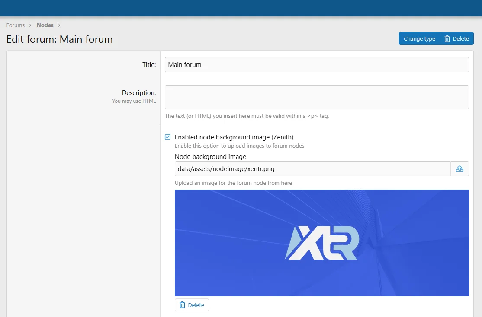482x317 pixels.
Task: Click the 'You may use HTML' hint text
Action: click(134, 101)
